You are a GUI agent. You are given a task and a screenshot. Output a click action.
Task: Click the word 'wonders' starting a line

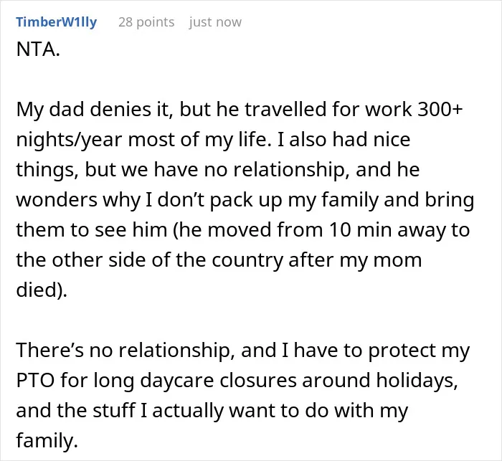pyautogui.click(x=57, y=200)
